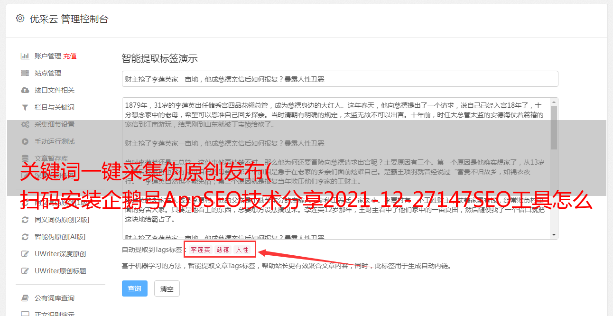Viewport: 613px width, 316px height.
Task: Open 智能伪原创[AI版] in the sidebar
Action: click(60, 237)
